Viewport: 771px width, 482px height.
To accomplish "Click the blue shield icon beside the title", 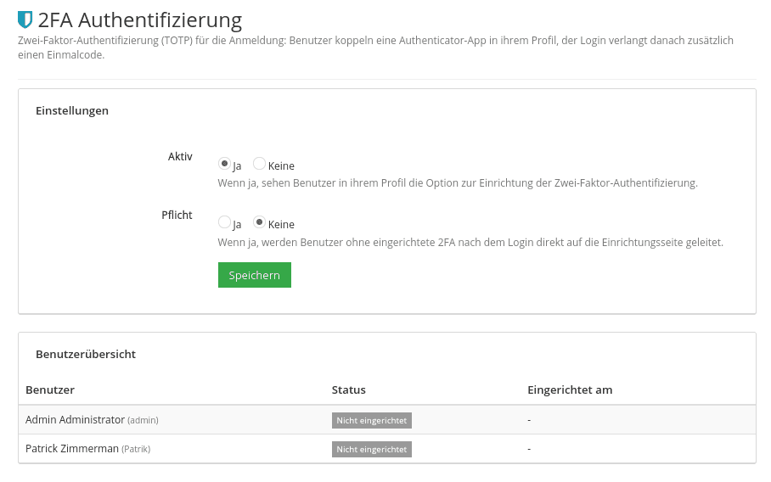I will pyautogui.click(x=25, y=20).
